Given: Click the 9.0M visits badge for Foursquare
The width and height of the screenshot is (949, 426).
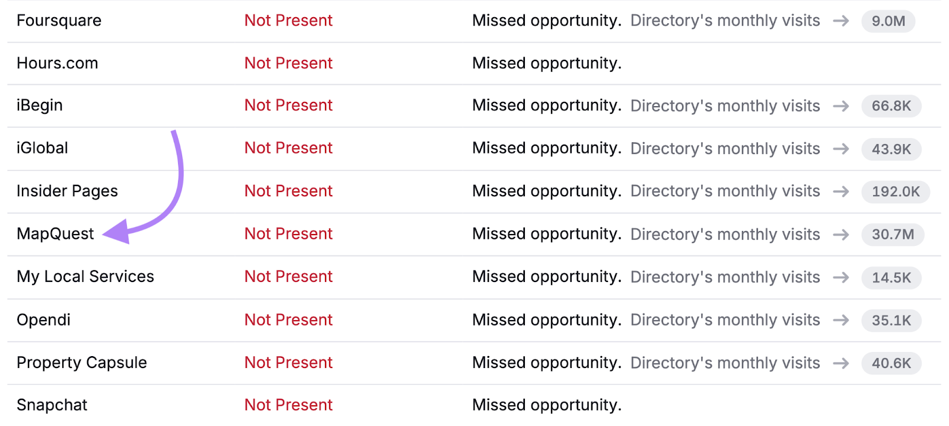Looking at the screenshot, I should point(889,21).
